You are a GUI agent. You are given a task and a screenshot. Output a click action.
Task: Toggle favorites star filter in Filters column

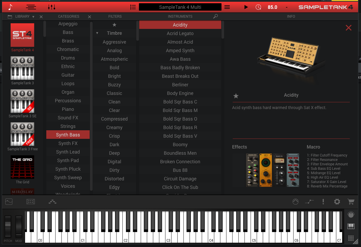click(114, 25)
